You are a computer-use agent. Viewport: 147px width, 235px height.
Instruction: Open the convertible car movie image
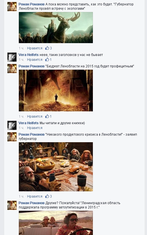coord(56,223)
